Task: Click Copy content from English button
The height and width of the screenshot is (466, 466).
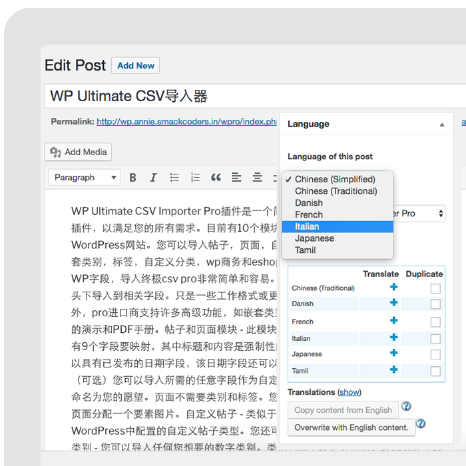Action: click(x=343, y=410)
